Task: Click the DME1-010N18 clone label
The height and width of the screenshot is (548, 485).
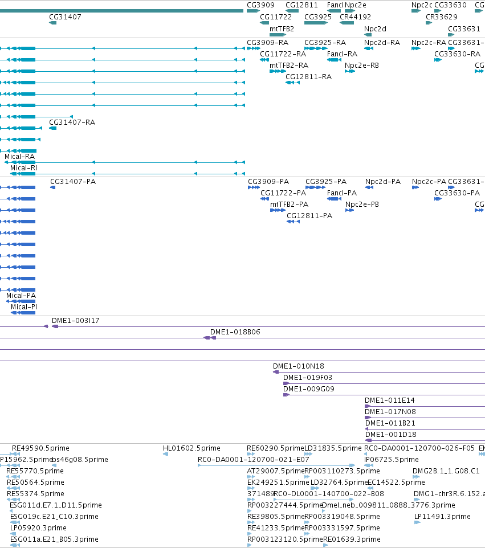Action: 299,366
